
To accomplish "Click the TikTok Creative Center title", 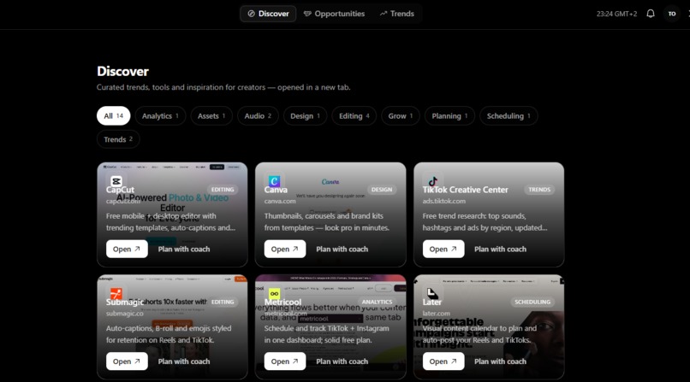I will click(465, 190).
